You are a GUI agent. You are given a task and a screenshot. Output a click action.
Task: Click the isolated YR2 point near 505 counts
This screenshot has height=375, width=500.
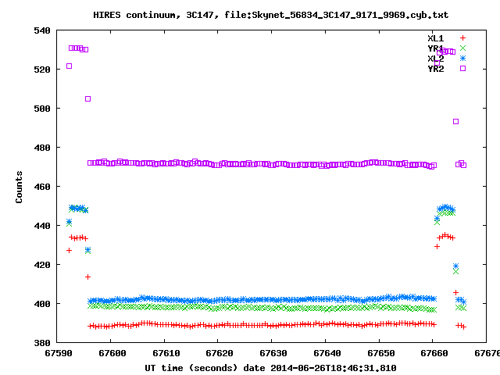[88, 99]
